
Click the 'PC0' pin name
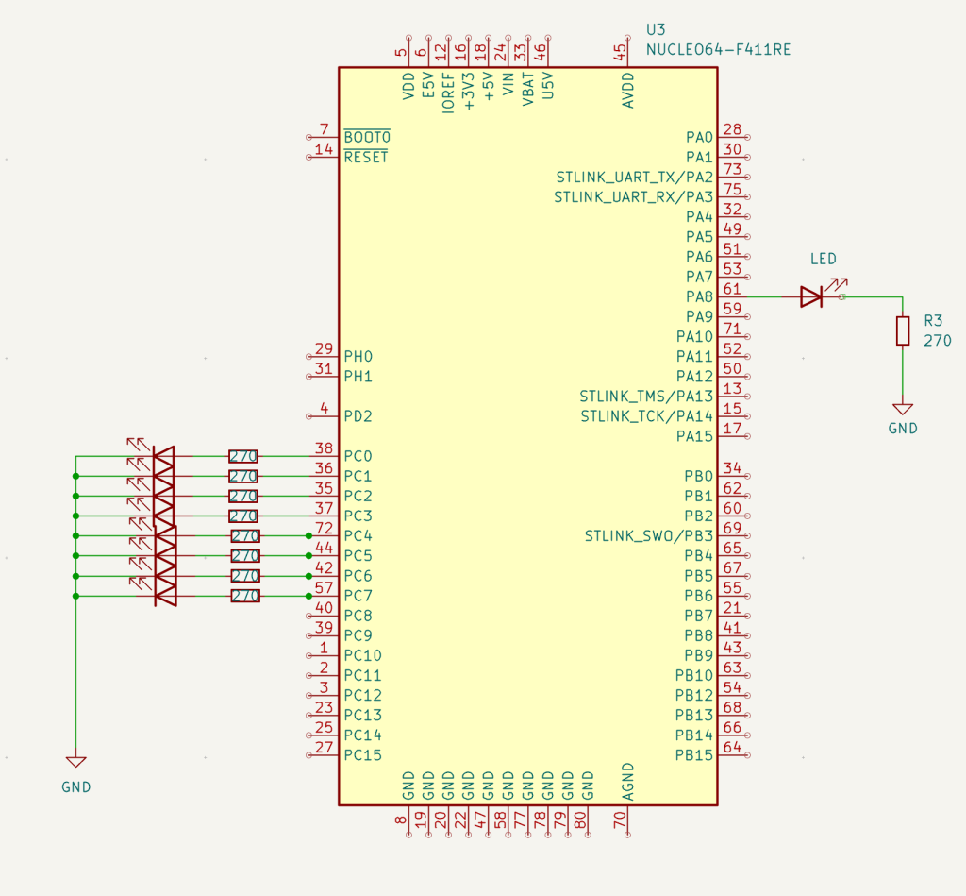click(x=358, y=456)
